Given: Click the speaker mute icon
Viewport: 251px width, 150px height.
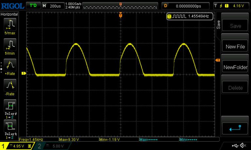Looking at the screenshot, I should point(243,145).
